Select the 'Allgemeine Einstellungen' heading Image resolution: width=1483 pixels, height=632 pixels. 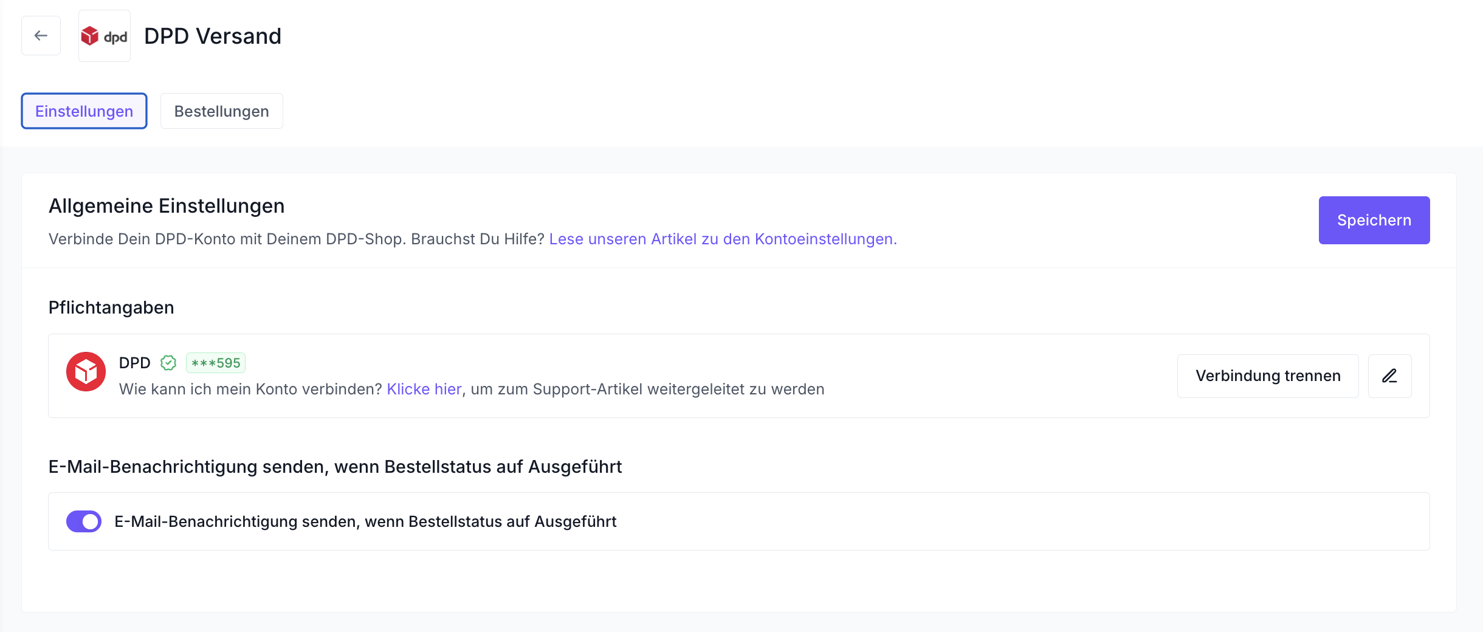[x=167, y=206]
